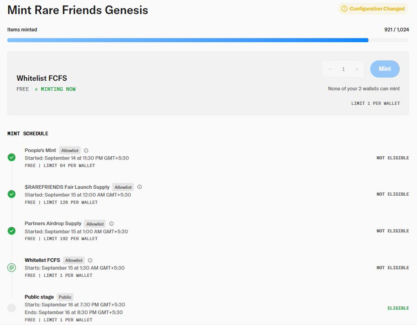Image resolution: width=417 pixels, height=325 pixels.
Task: Click 'Started: September 15 at 1:00 AM GMT+5:30'
Action: [x=76, y=231]
